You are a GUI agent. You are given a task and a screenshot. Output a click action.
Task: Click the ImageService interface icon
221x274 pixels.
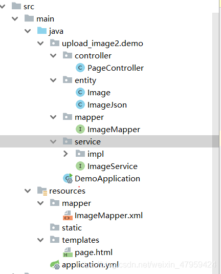(x=80, y=166)
